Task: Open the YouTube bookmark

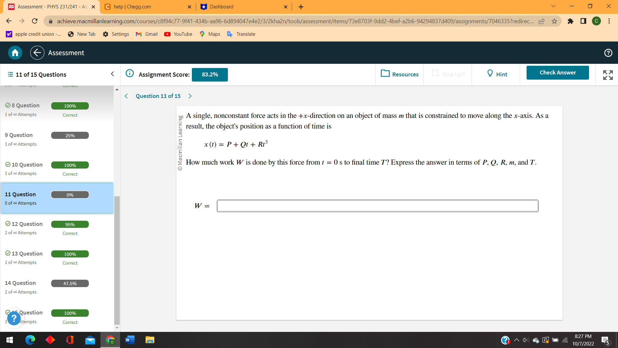Action: coord(178,34)
